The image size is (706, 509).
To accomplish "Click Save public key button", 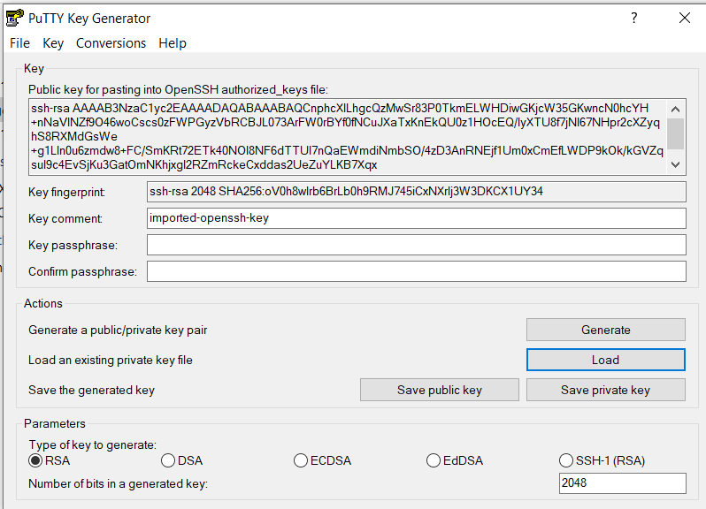I will tap(440, 390).
